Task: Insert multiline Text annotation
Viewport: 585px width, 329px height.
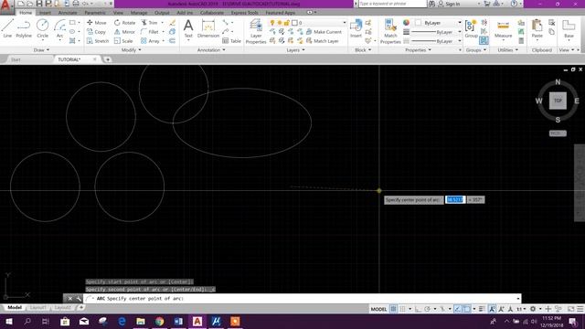Action: point(188,28)
